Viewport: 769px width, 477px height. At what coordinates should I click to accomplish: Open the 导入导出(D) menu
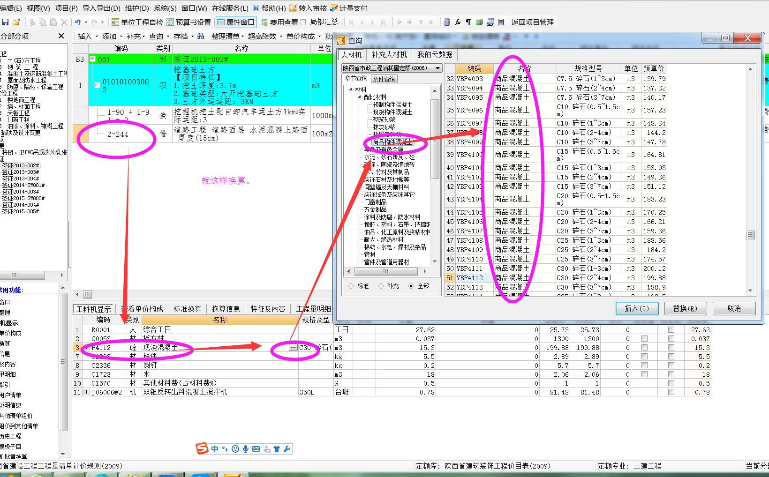101,8
